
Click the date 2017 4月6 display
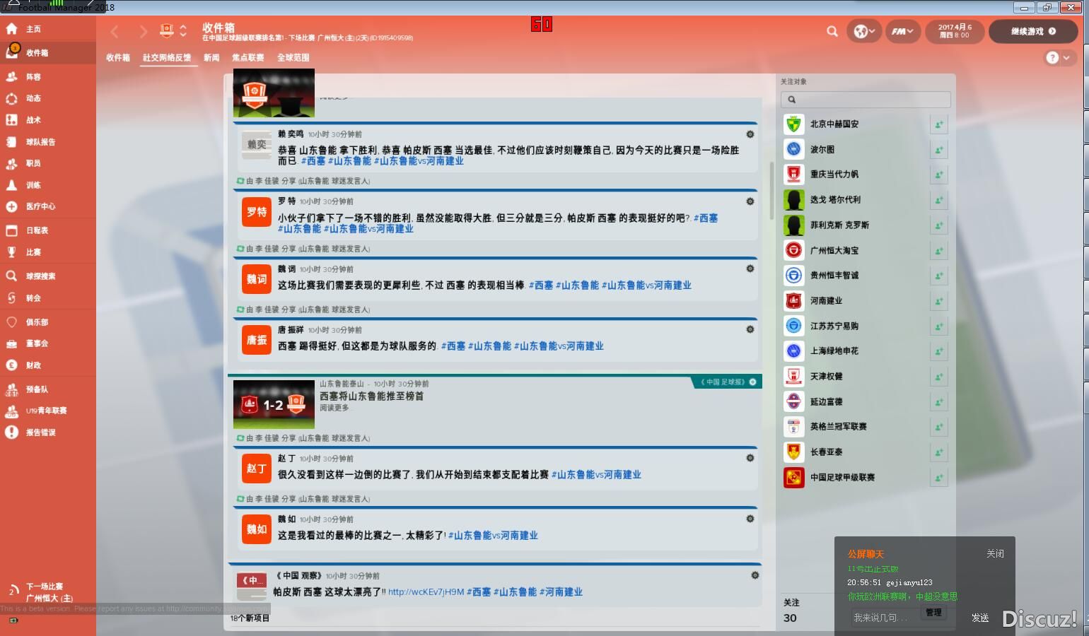[x=955, y=31]
